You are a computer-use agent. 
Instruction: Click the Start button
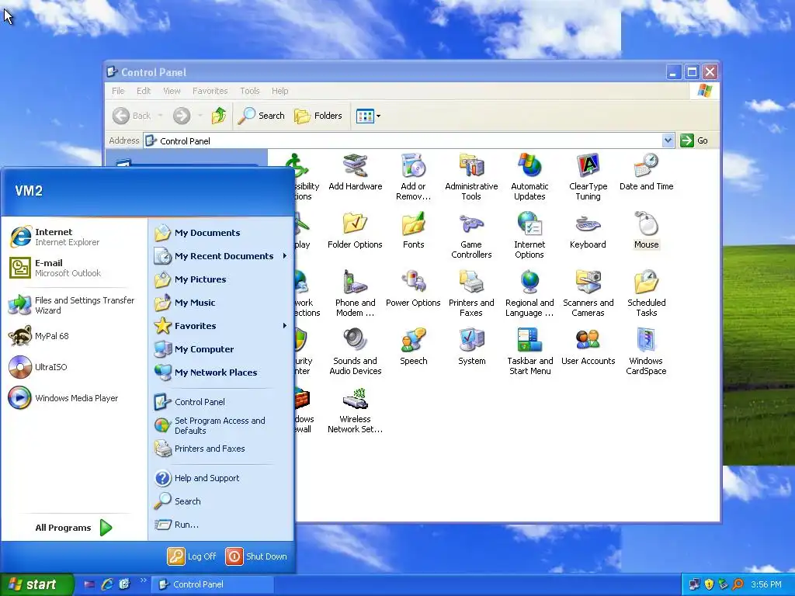pos(36,584)
